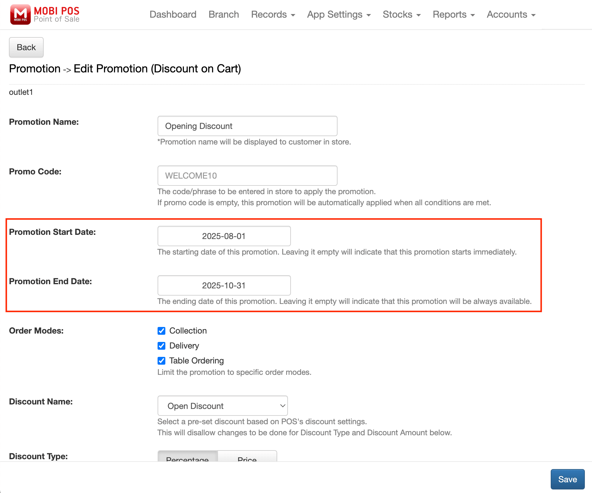Toggle the Table Ordering checkbox
592x493 pixels.
[161, 361]
